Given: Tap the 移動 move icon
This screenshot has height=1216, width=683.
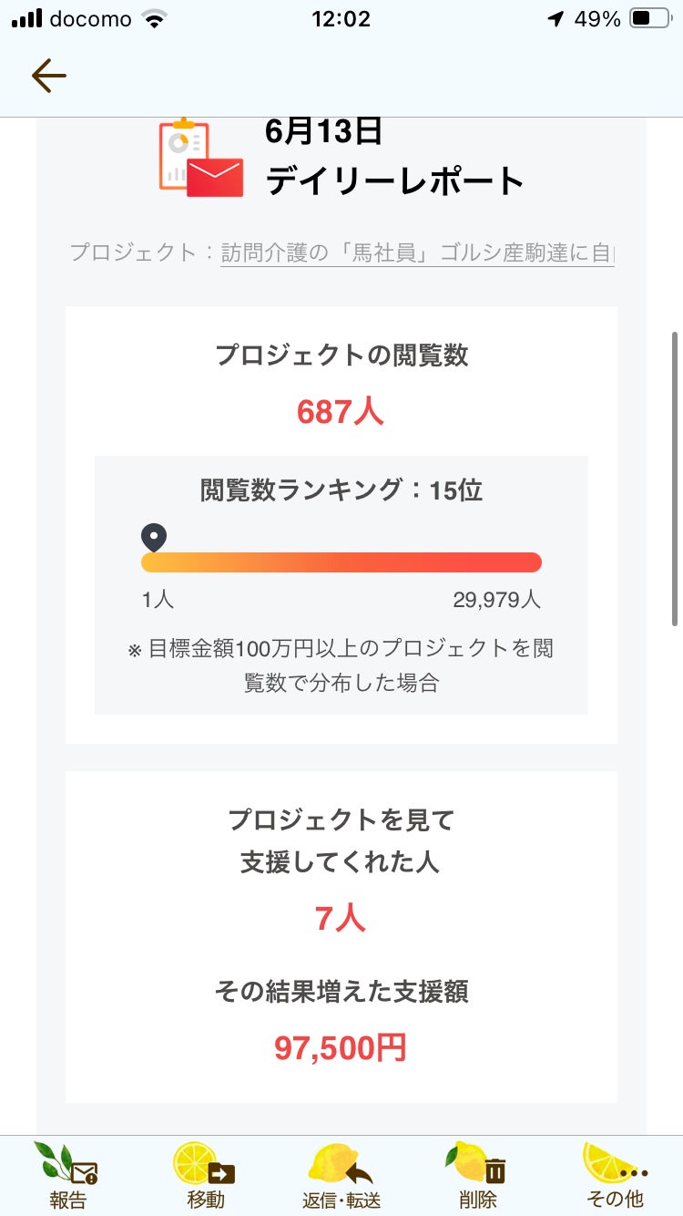Looking at the screenshot, I should pos(205,1175).
